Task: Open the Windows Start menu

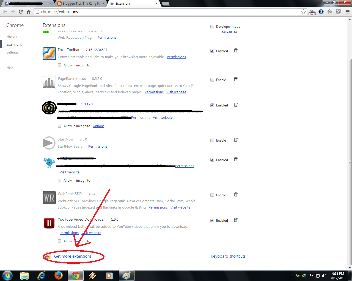Action: click(7, 276)
